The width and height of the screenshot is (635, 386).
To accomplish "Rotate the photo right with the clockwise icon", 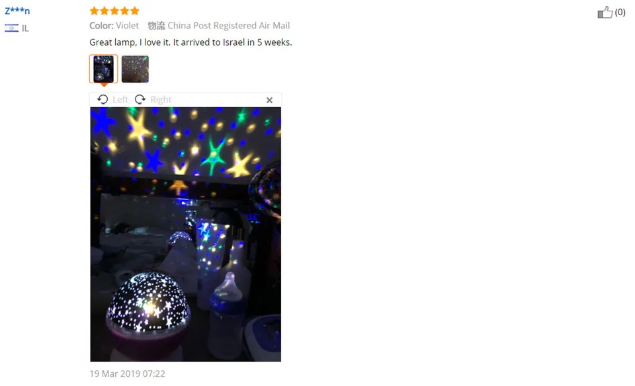I will [x=140, y=100].
